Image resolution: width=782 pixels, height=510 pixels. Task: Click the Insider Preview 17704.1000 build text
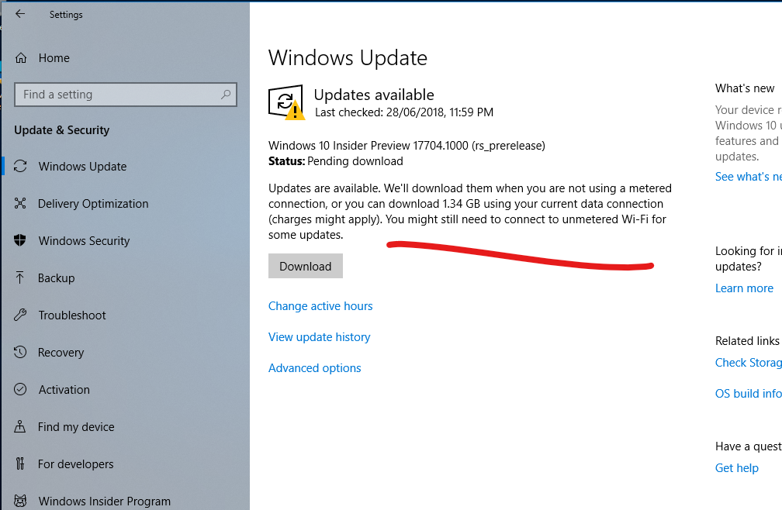coord(407,146)
